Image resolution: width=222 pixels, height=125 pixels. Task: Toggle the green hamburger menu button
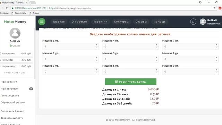click(x=42, y=22)
